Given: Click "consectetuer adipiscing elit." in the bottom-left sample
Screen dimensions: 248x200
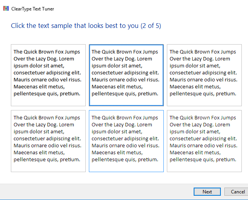Looking at the screenshot, I should 47,138.
